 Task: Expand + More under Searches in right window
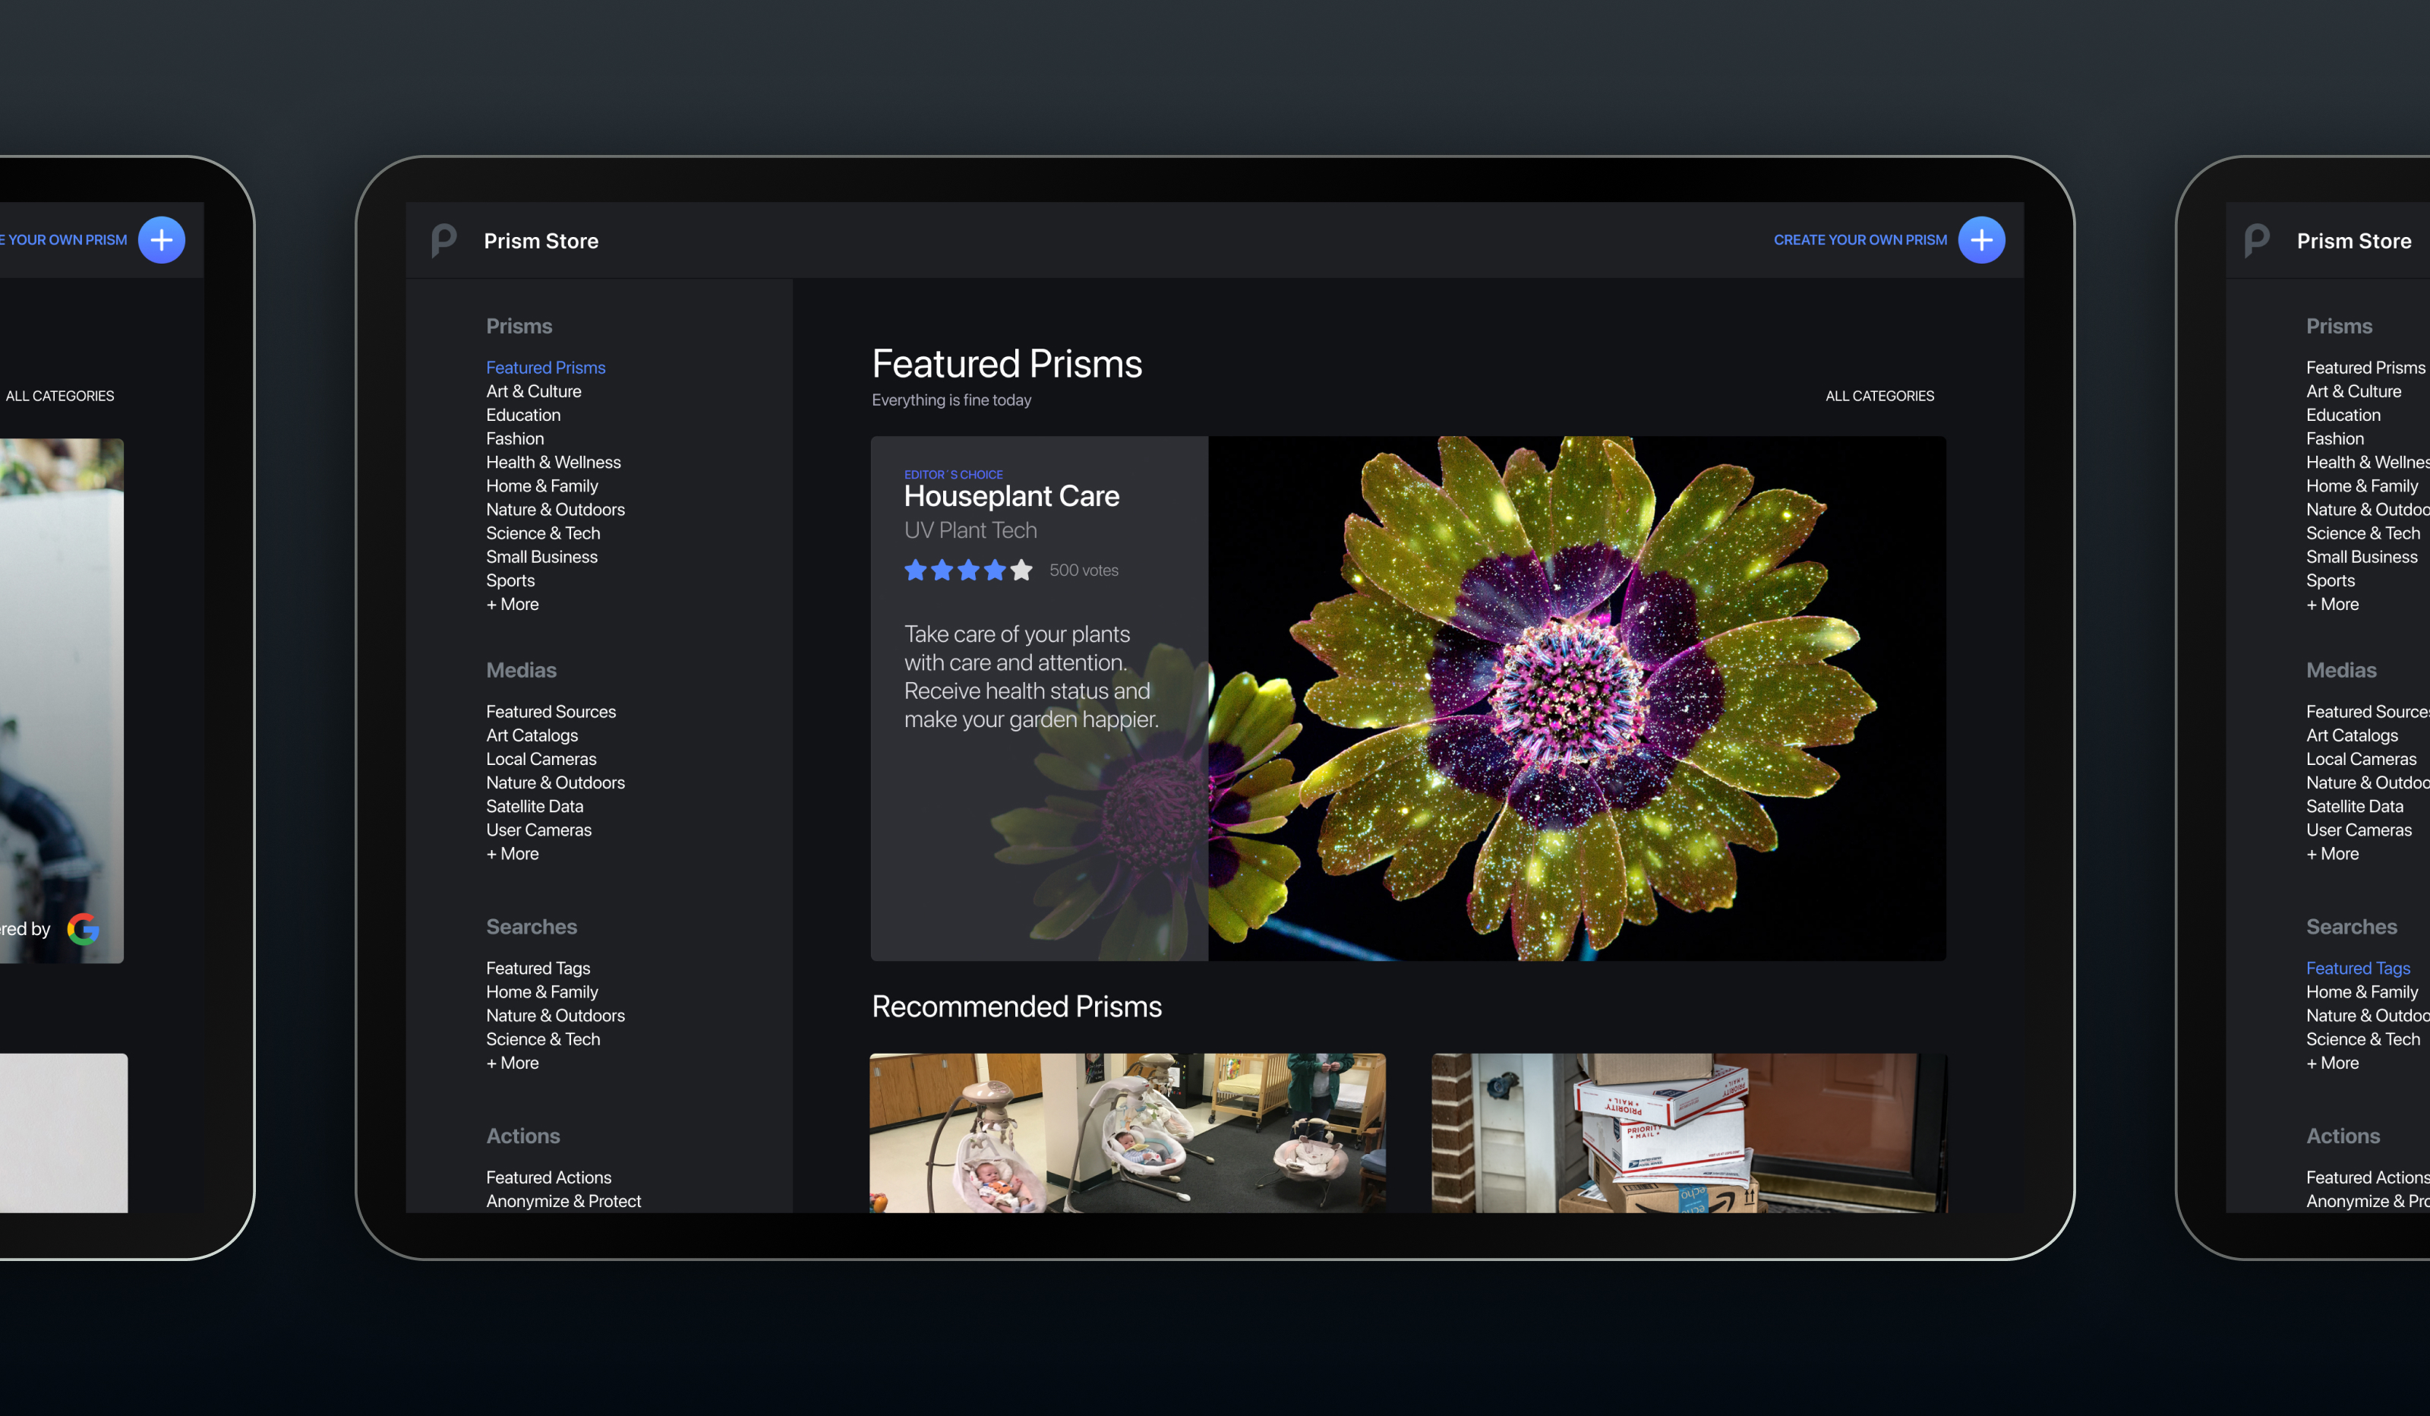pos(2331,1063)
